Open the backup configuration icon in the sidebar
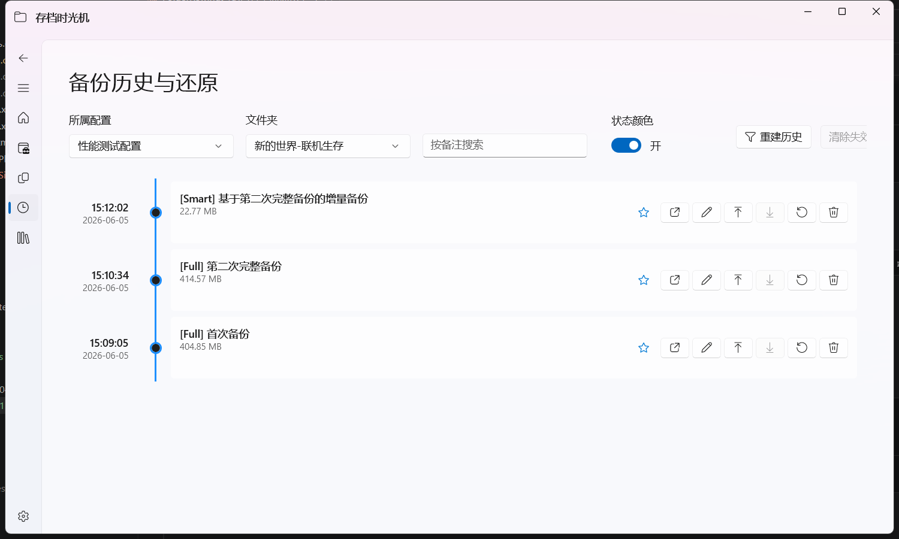This screenshot has width=899, height=539. click(x=23, y=148)
